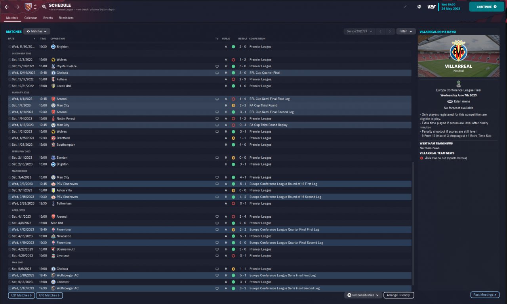Image resolution: width=507 pixels, height=304 pixels.
Task: Open the Responsibilities dropdown
Action: pyautogui.click(x=363, y=295)
